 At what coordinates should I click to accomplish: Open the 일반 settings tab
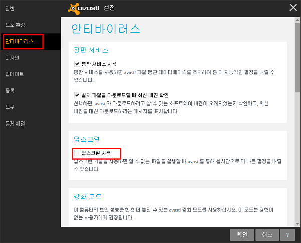coord(11,8)
